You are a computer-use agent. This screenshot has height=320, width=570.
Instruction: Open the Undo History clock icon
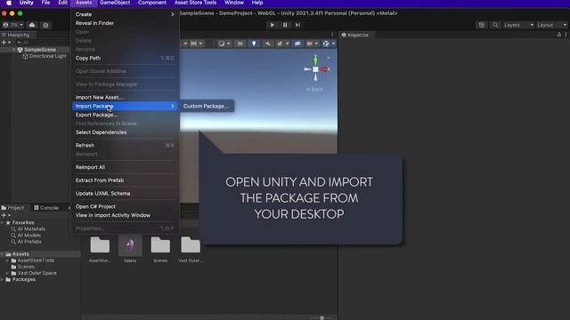(482, 25)
